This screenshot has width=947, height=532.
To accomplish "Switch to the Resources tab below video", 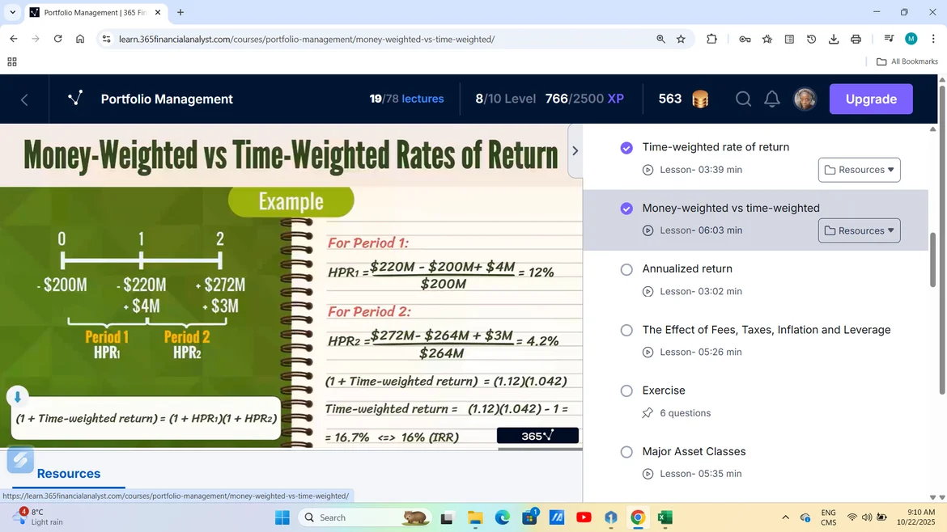I will click(x=69, y=474).
